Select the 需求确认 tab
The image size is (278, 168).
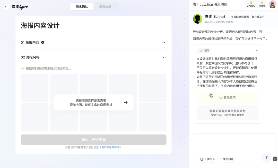(x=82, y=6)
